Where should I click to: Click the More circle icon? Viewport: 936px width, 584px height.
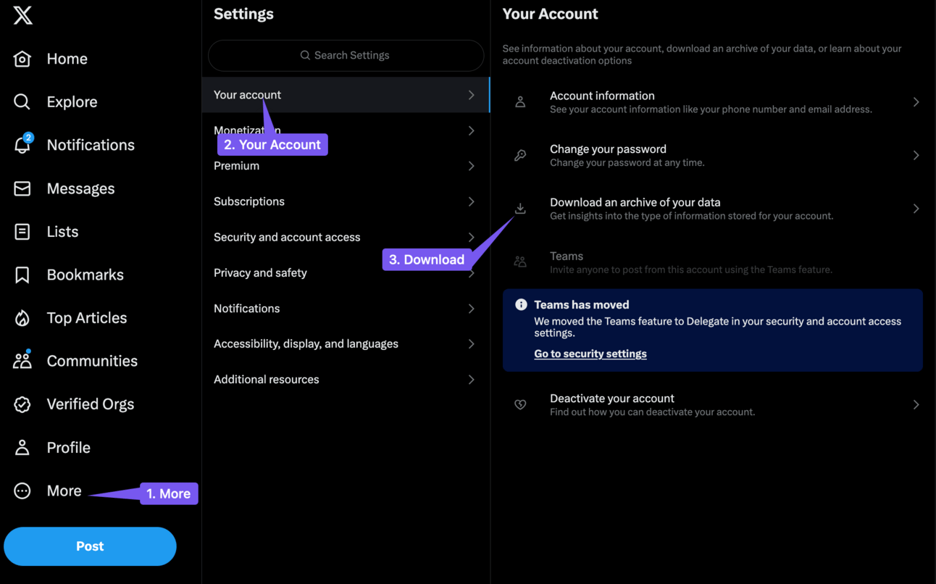22,491
